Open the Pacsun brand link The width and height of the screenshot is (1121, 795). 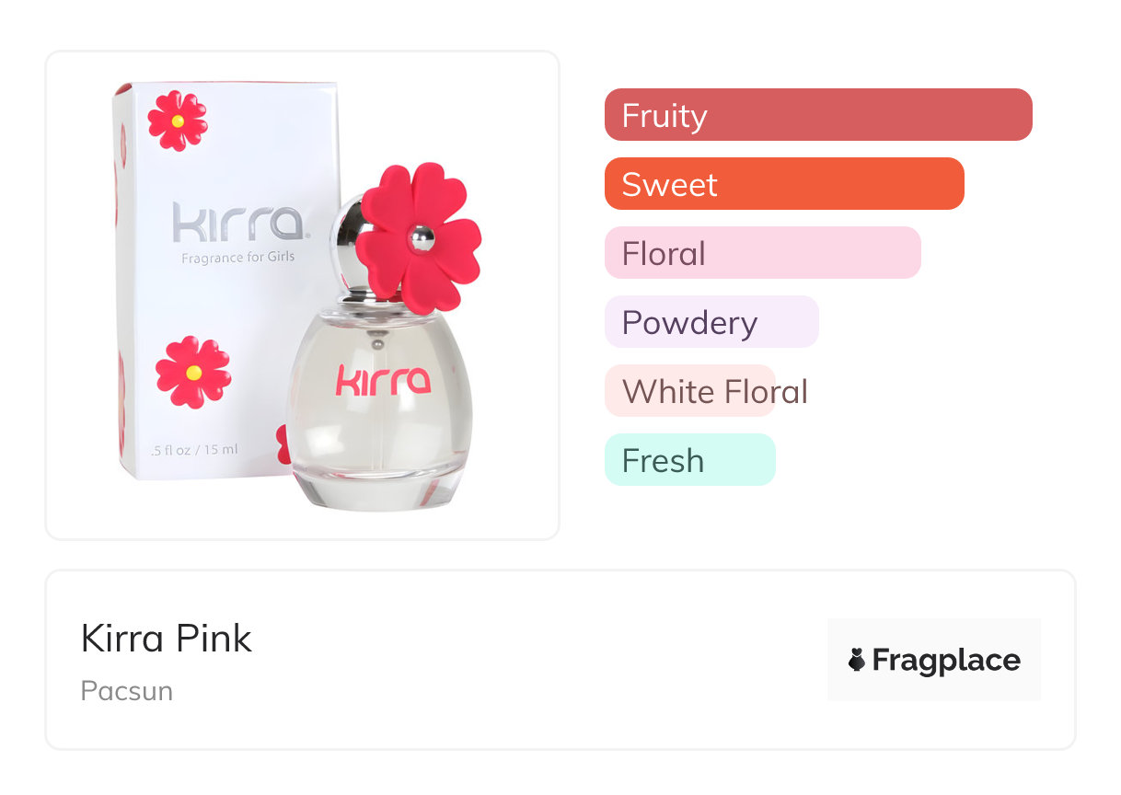point(127,690)
